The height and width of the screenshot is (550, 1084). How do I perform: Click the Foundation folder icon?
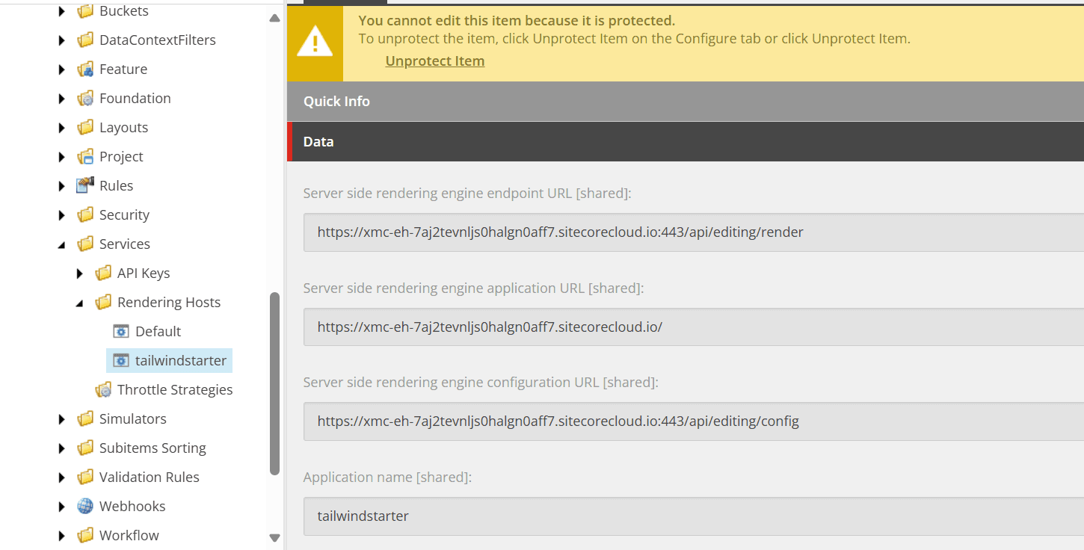(x=85, y=99)
